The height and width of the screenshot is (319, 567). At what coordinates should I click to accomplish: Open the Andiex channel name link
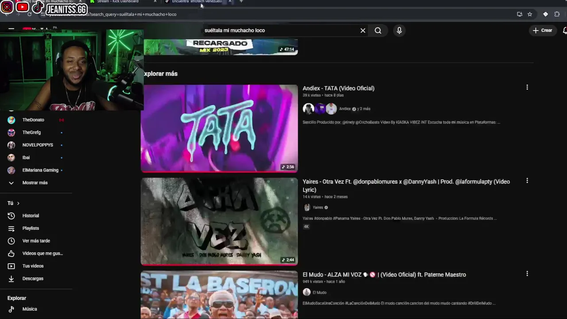tap(345, 109)
